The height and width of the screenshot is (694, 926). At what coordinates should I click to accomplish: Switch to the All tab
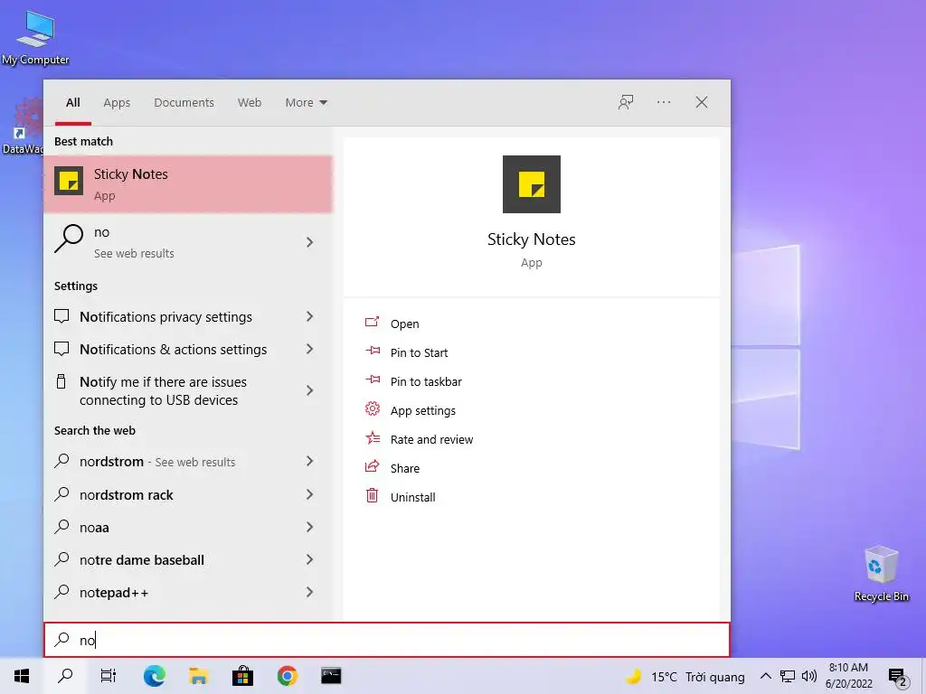pos(72,102)
